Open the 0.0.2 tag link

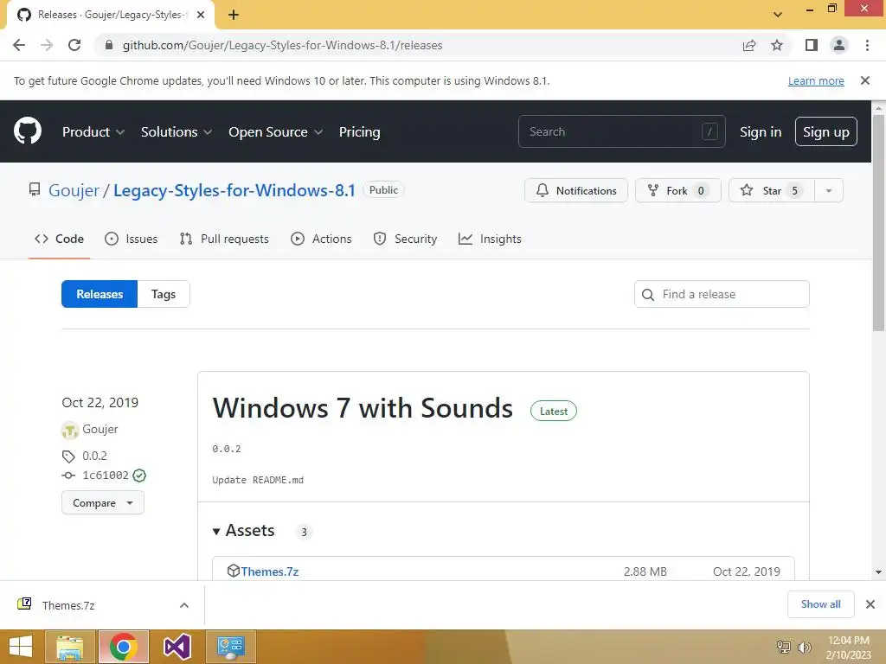tap(94, 456)
